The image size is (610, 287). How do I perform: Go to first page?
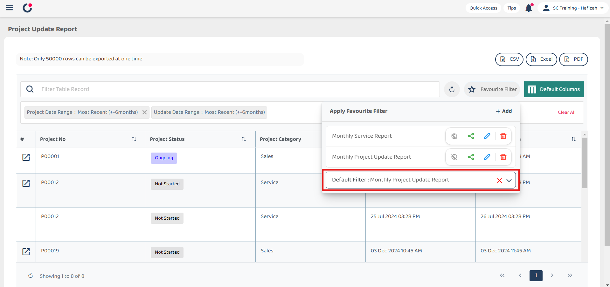tap(502, 276)
